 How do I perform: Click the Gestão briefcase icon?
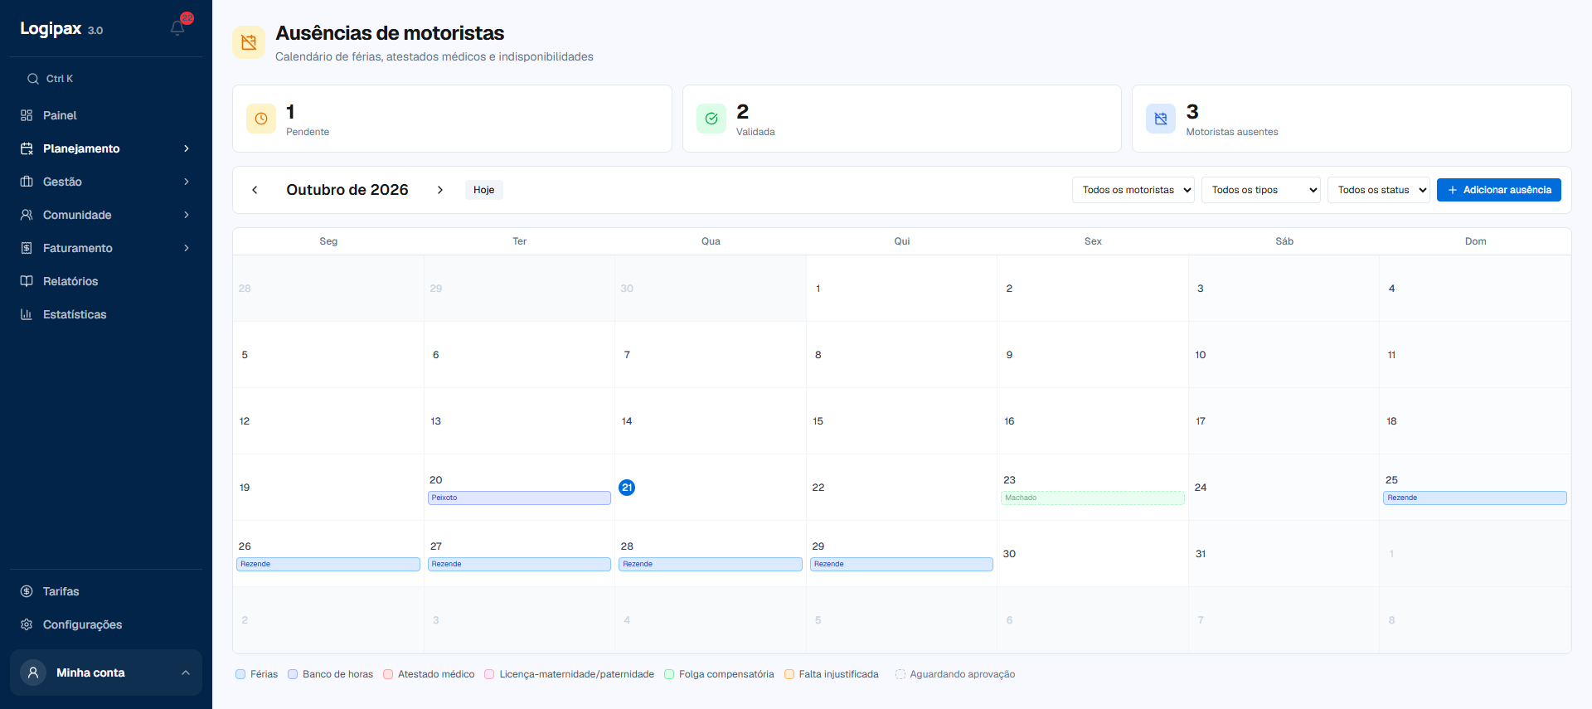[27, 182]
